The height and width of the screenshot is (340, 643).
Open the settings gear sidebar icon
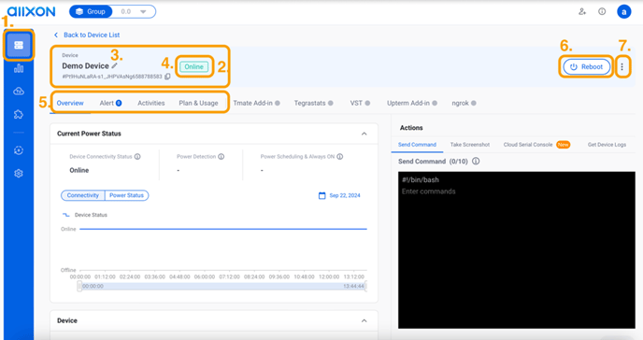[19, 174]
